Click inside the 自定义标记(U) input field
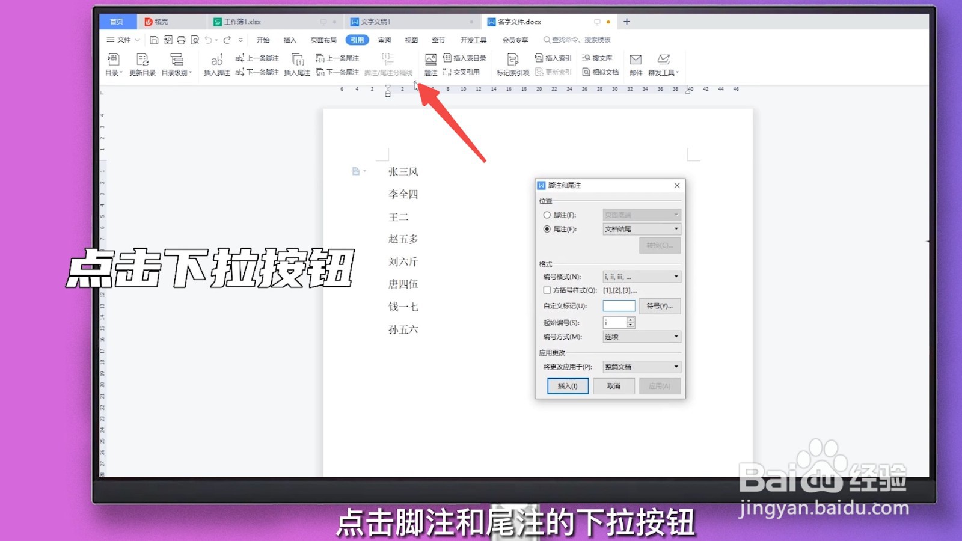This screenshot has width=962, height=541. point(618,305)
